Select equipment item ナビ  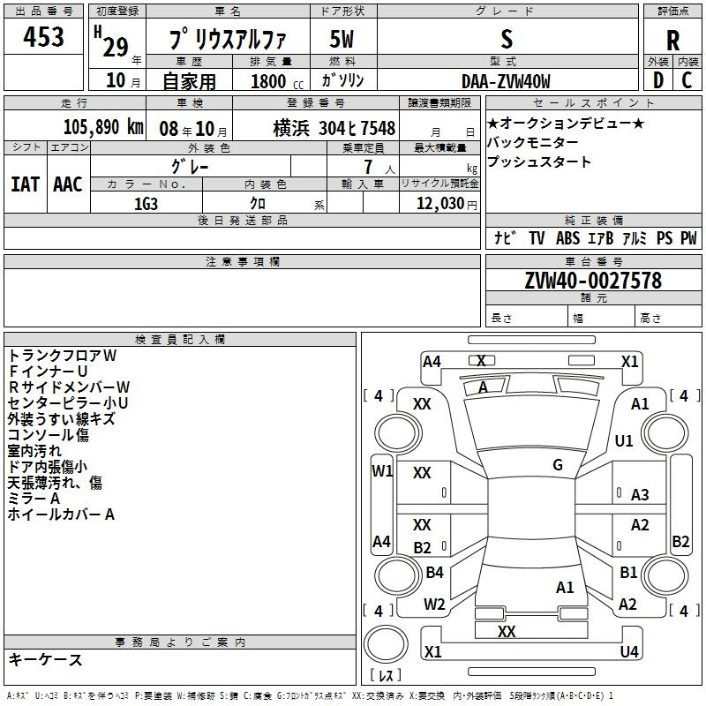[505, 237]
